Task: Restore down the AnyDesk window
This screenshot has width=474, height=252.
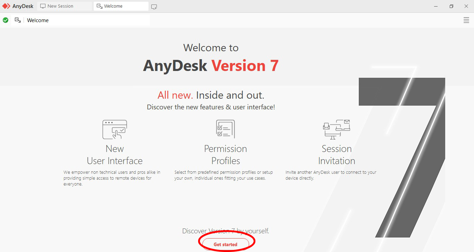Action: click(451, 6)
